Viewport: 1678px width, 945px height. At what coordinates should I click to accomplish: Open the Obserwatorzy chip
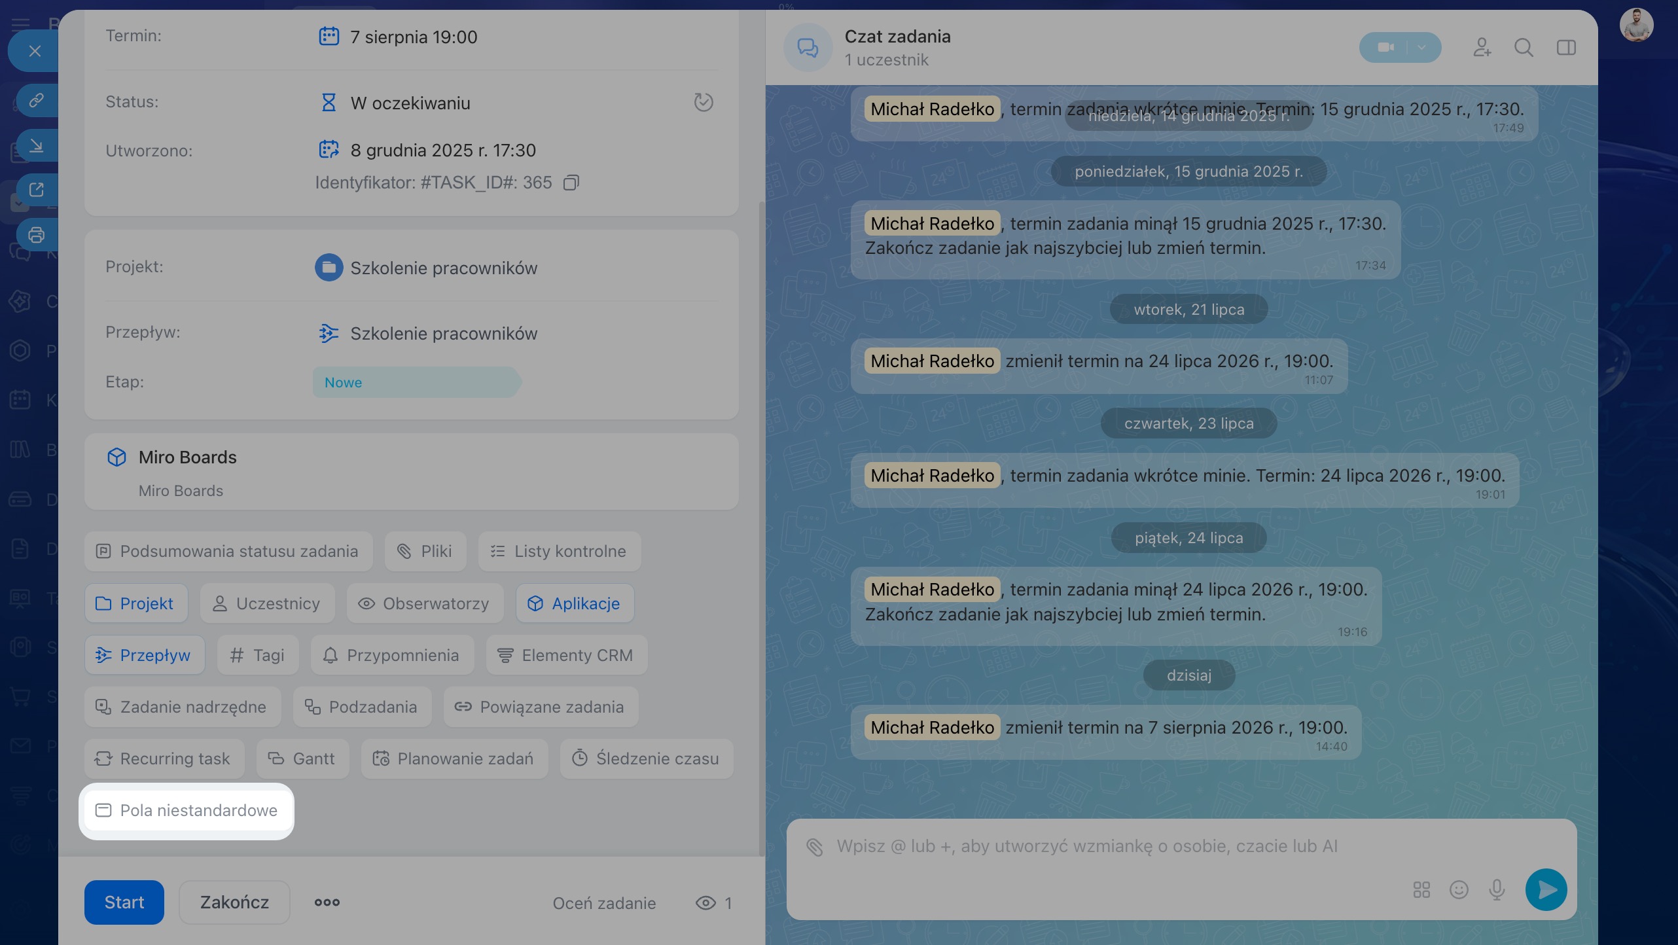click(425, 603)
